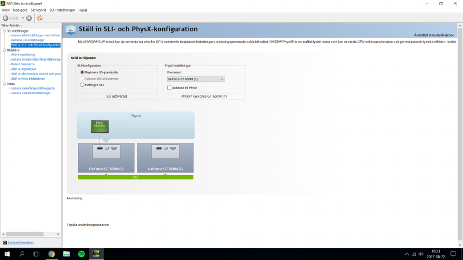Click NVIDIA Control Panel taskbar icon
Screen dimensions: 463x260
[96, 254]
